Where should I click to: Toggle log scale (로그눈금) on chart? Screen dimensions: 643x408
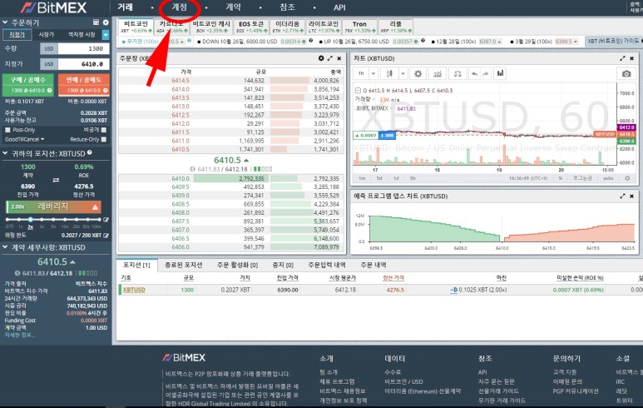pyautogui.click(x=582, y=178)
